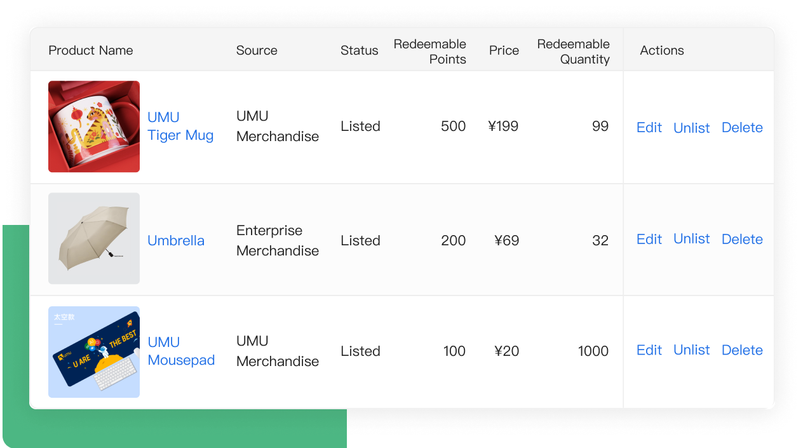Unlist the UMU Tiger Mug
Image resolution: width=803 pixels, height=448 pixels.
click(691, 128)
